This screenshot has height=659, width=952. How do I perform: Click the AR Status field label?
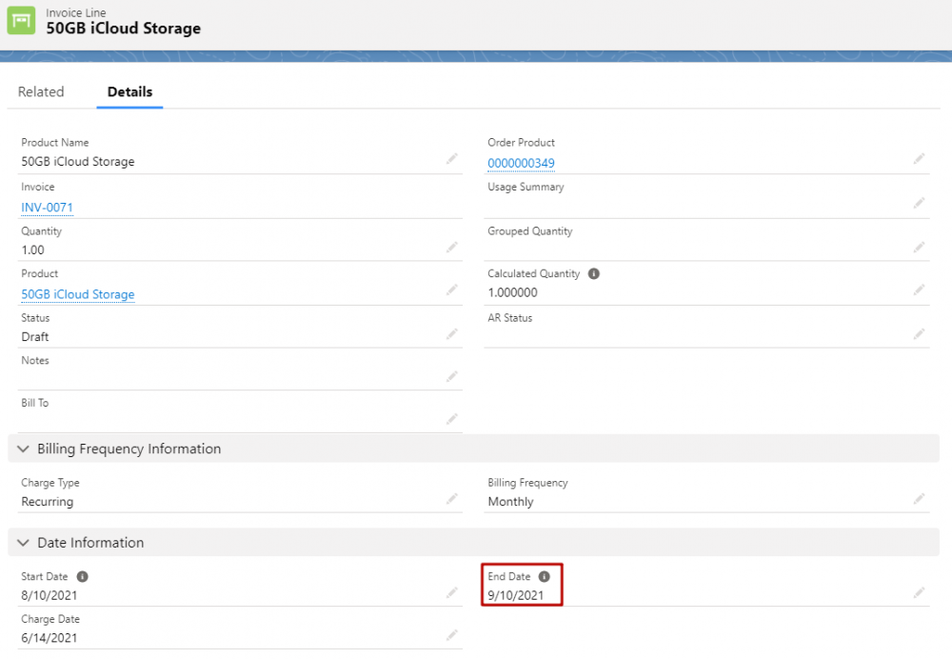point(510,318)
